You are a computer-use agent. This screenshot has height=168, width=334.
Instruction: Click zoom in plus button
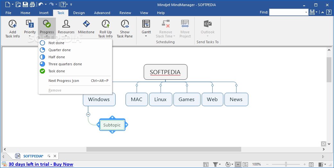click(304, 164)
